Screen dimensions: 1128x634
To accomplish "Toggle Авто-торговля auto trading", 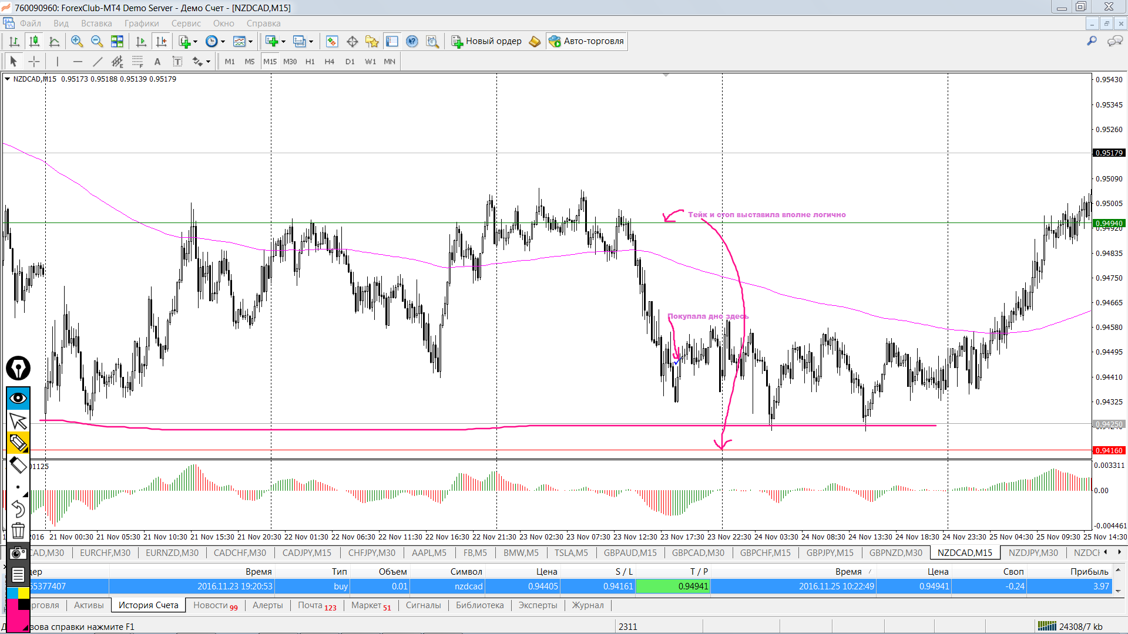I will click(x=586, y=41).
